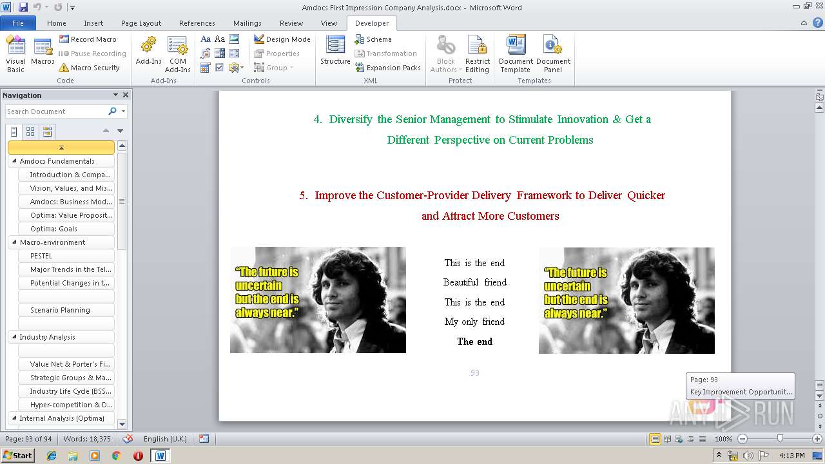Open the File tab
Screen dimensions: 825x464
point(18,23)
